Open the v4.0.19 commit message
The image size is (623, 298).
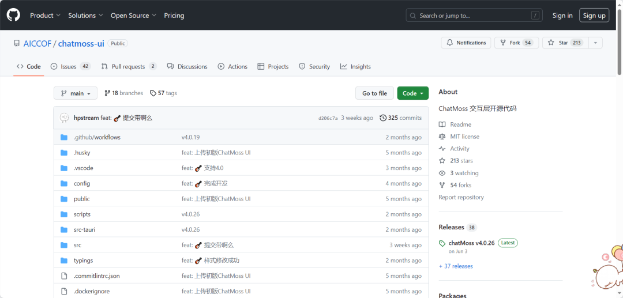pyautogui.click(x=191, y=137)
